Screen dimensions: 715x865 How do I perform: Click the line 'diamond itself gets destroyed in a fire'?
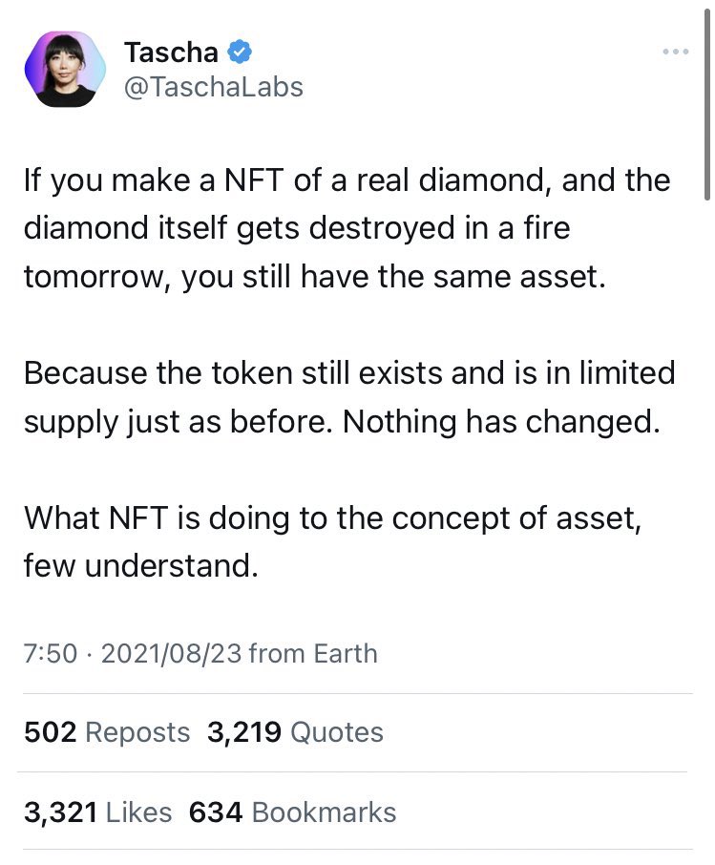(x=297, y=230)
